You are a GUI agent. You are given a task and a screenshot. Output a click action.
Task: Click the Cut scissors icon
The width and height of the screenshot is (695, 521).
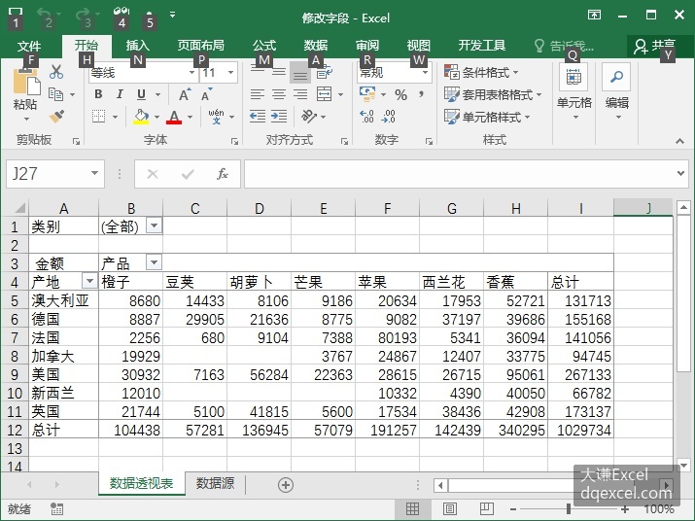coord(56,71)
